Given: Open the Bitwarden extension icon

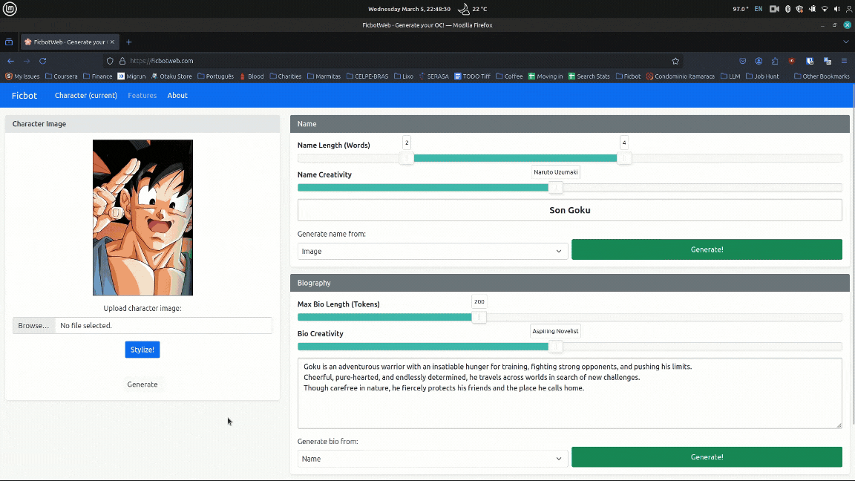Looking at the screenshot, I should point(810,61).
